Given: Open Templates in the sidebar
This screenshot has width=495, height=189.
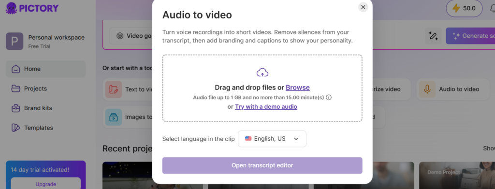Looking at the screenshot, I should coord(46,128).
